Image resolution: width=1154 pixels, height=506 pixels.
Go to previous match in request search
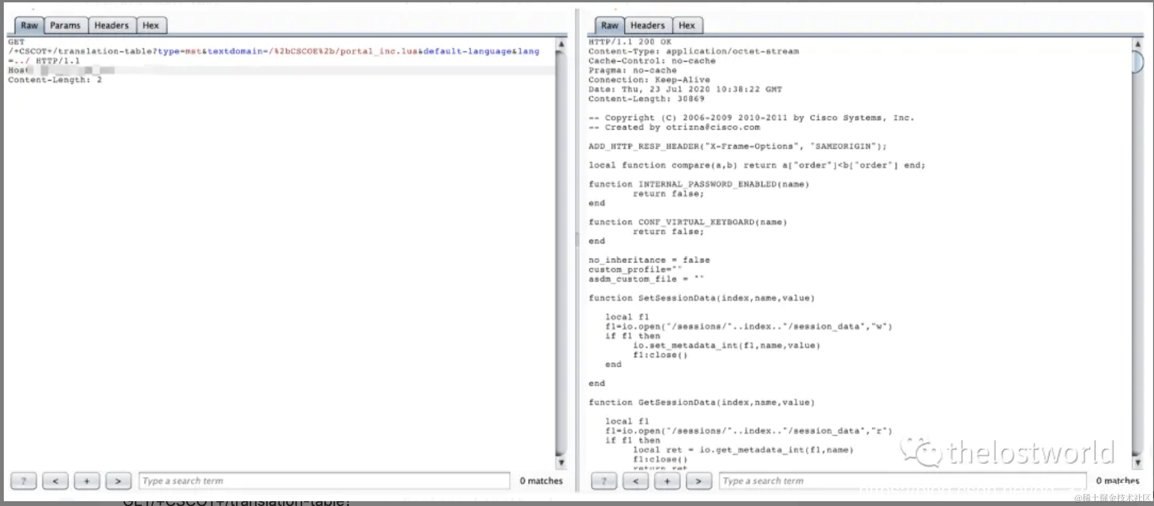55,481
